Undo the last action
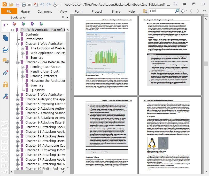This screenshot has width=209, height=176. tap(42, 5)
